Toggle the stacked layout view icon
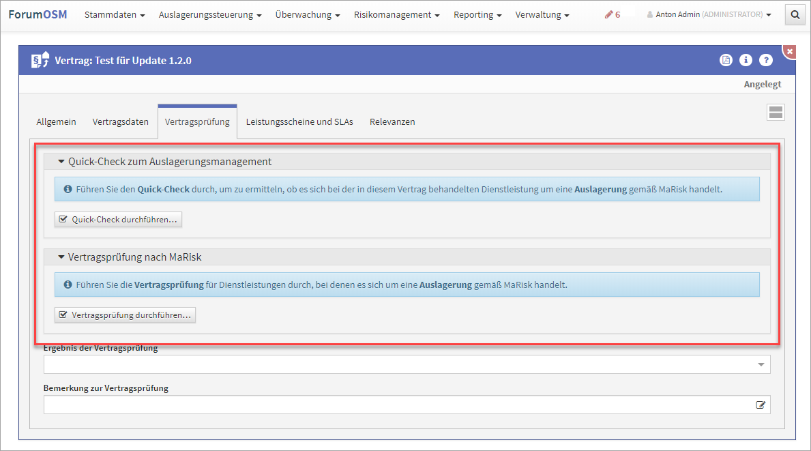This screenshot has height=451, width=811. tap(776, 113)
